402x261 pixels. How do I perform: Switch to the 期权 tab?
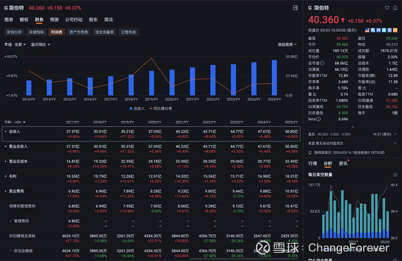[x=24, y=20]
